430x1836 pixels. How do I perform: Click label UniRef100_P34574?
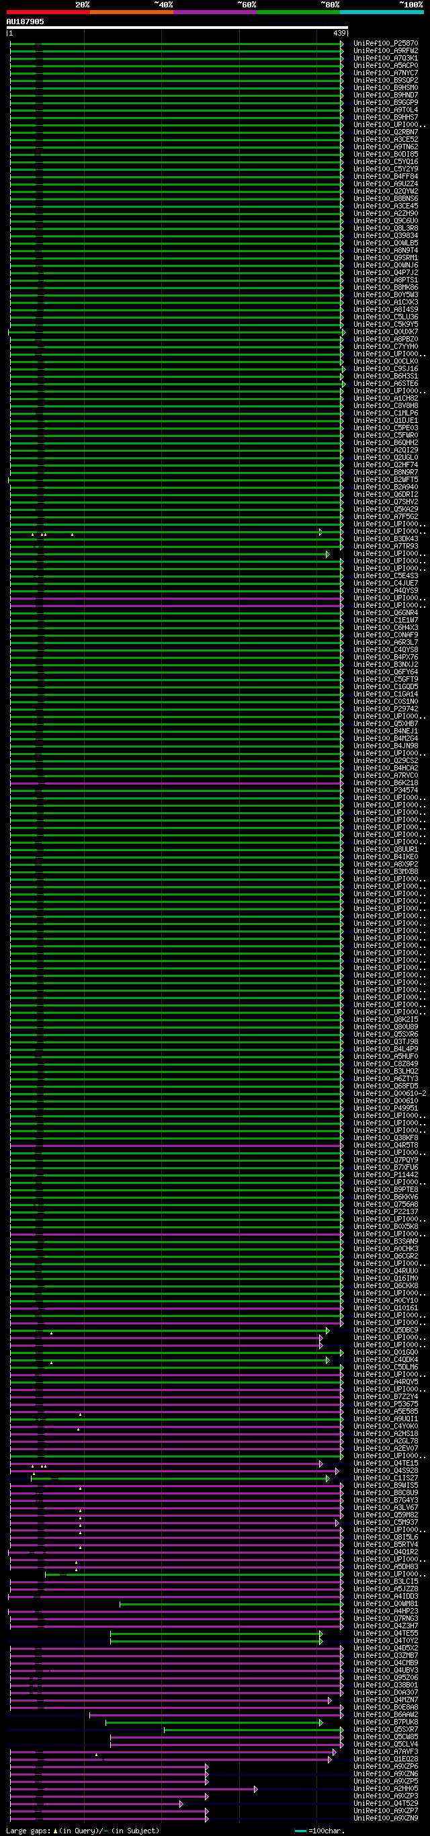386,790
